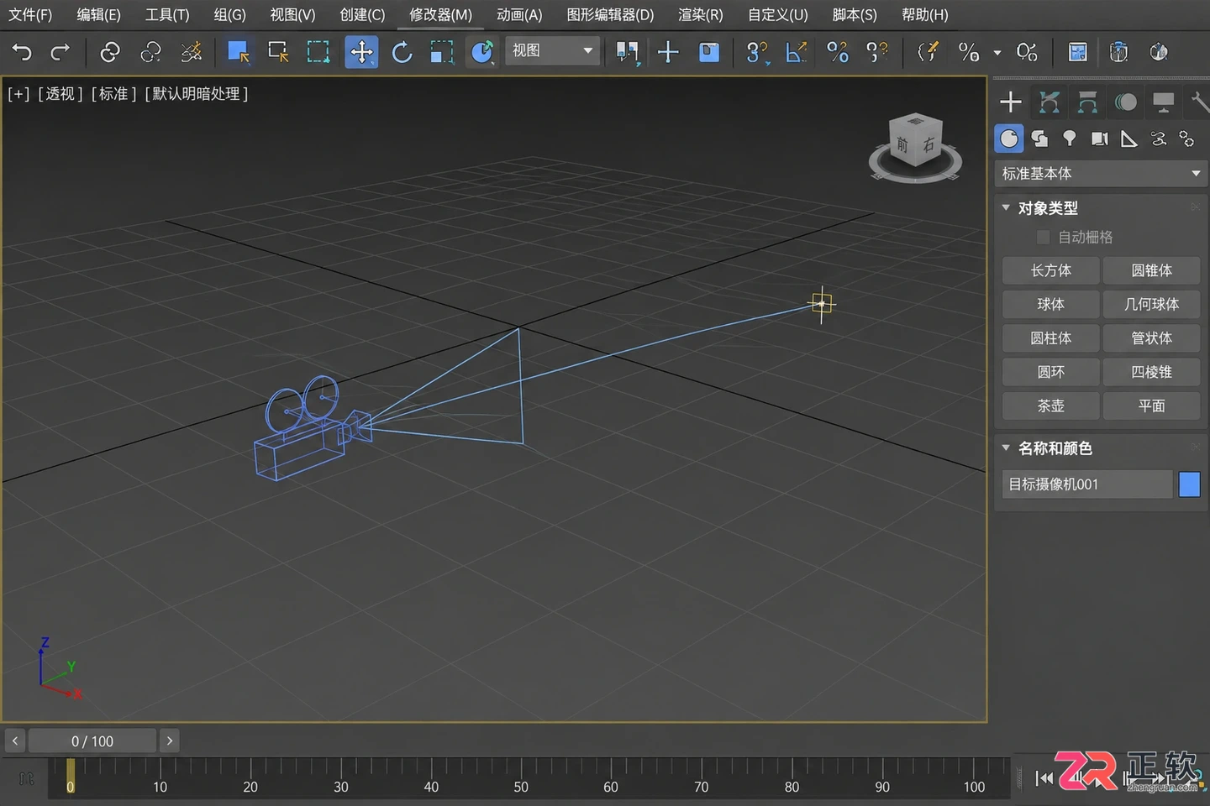
Task: Switch to the Display panel monitor tab
Action: click(1164, 102)
